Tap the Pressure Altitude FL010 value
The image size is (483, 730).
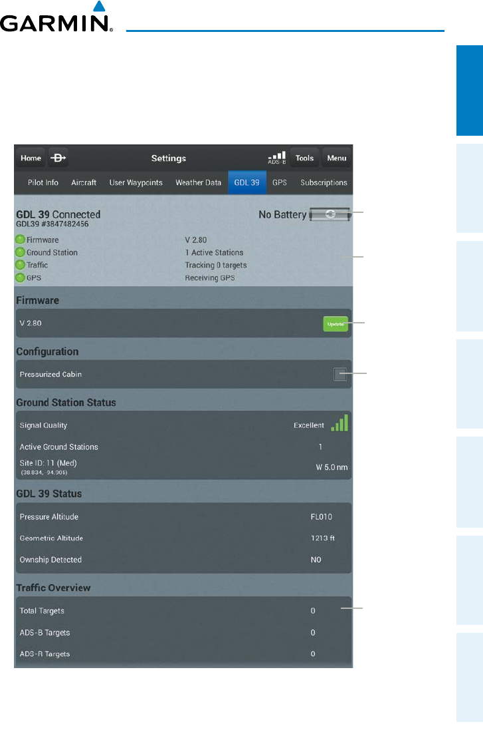pos(322,517)
